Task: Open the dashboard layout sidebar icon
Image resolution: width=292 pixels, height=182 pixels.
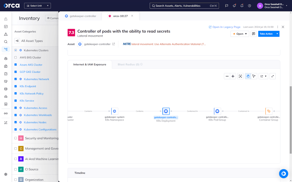Action: tap(6, 26)
